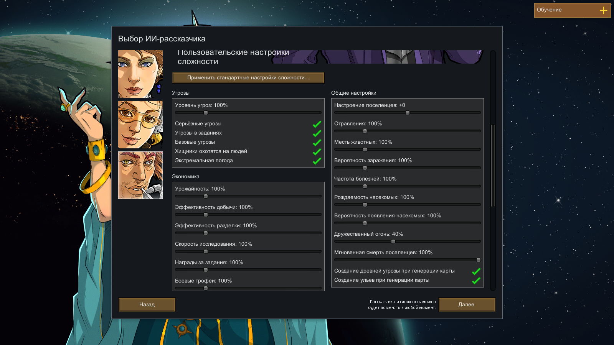This screenshot has width=614, height=345.
Task: Click the Назад button
Action: [147, 305]
